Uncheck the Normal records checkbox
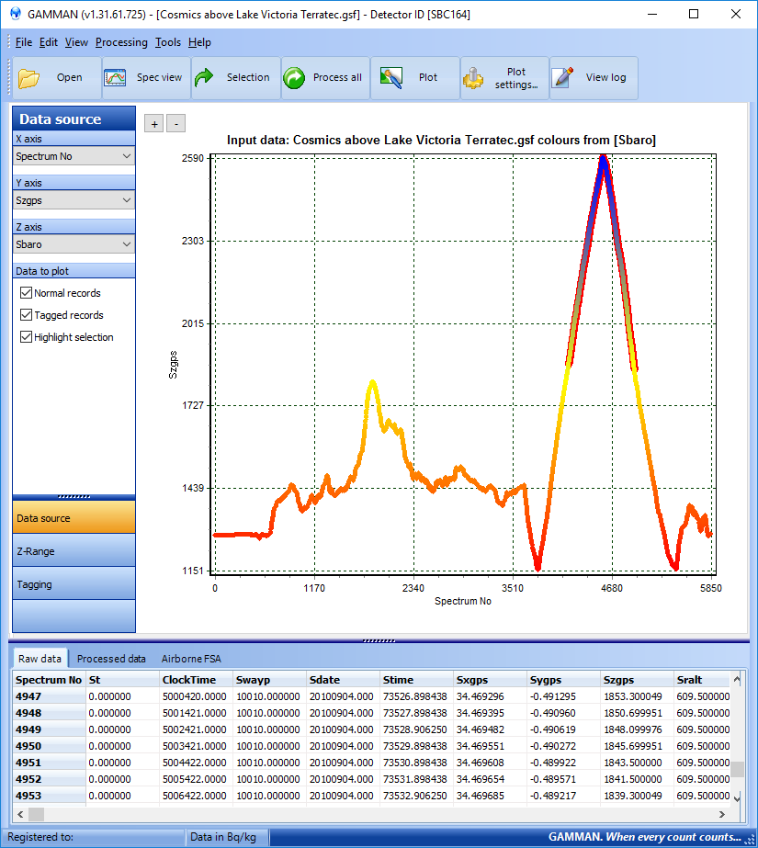The width and height of the screenshot is (758, 848). click(26, 293)
